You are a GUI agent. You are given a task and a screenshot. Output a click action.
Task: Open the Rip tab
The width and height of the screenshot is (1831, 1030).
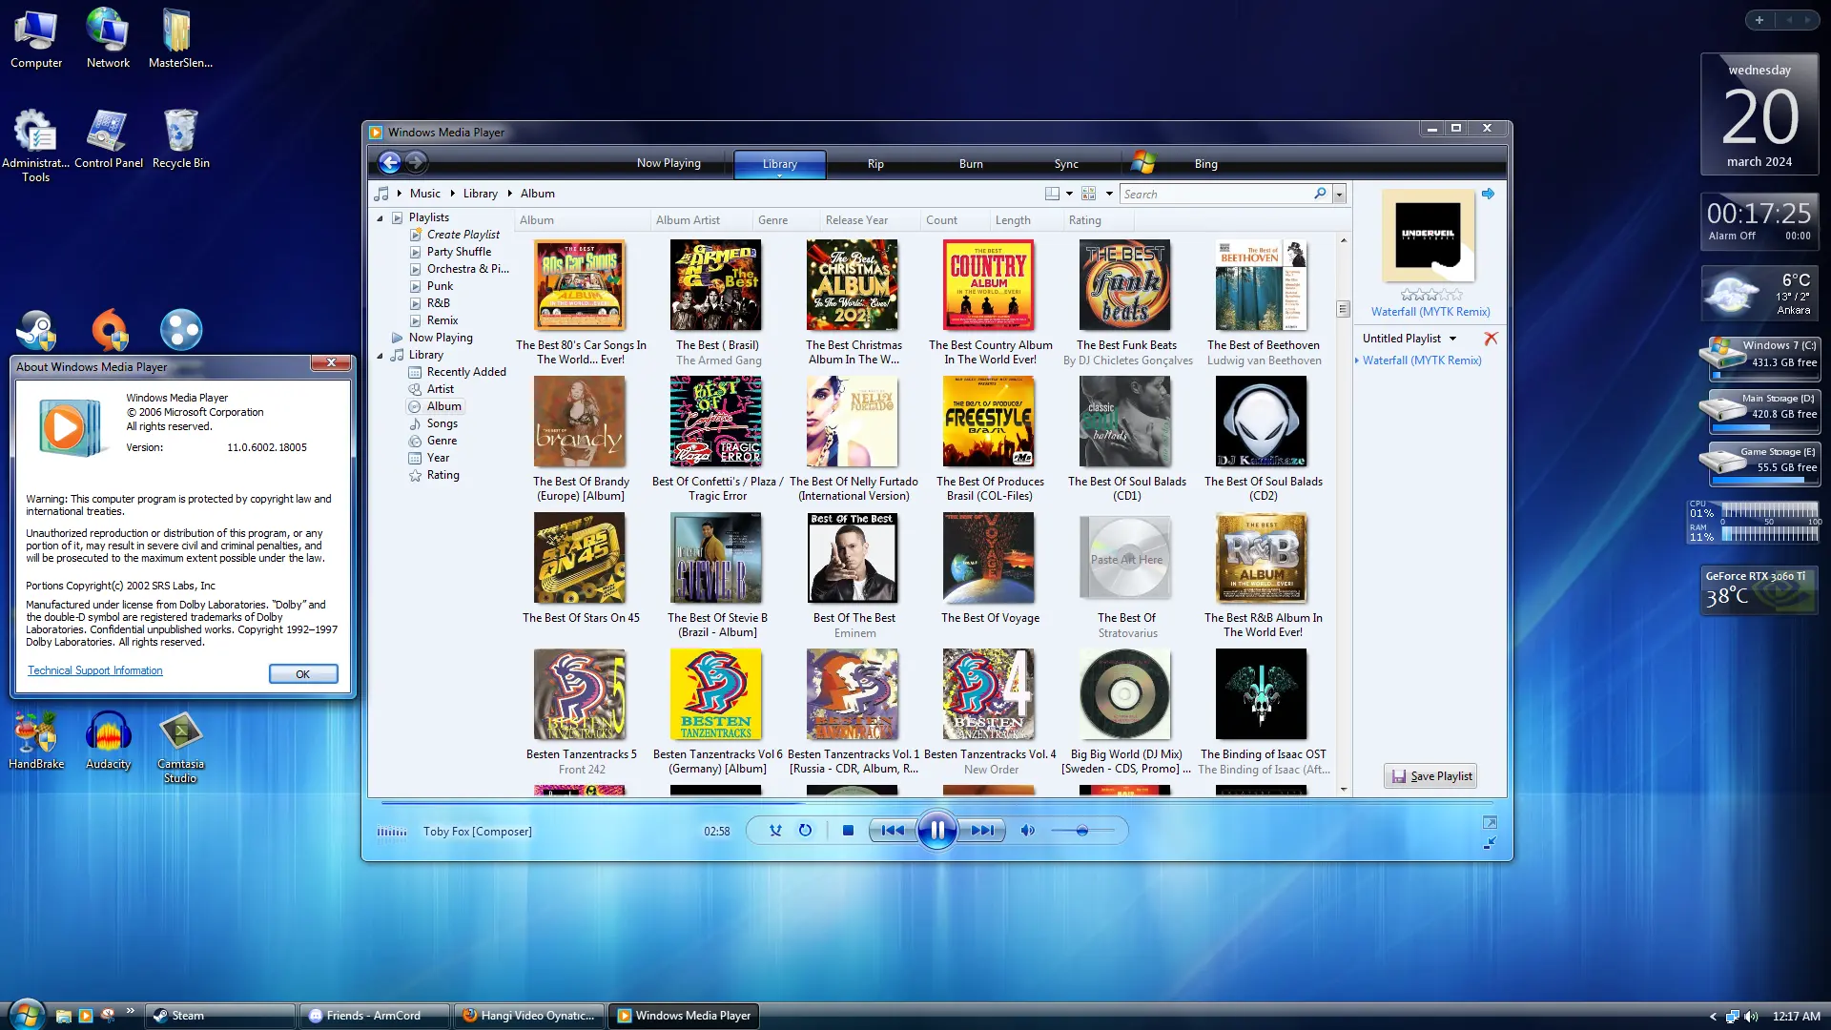(x=875, y=164)
